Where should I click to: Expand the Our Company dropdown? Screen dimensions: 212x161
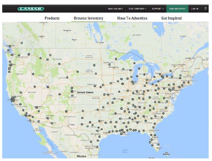(x=138, y=9)
